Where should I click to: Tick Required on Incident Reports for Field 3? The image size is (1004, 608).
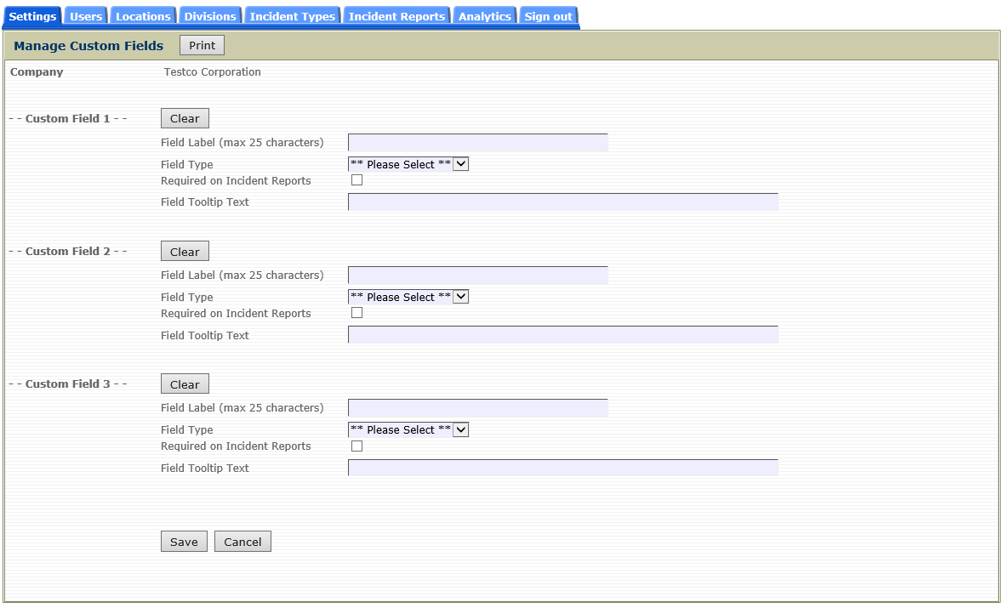tap(357, 446)
